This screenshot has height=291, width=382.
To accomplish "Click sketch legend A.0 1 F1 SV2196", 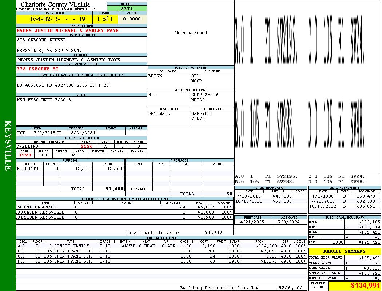I will point(266,176).
